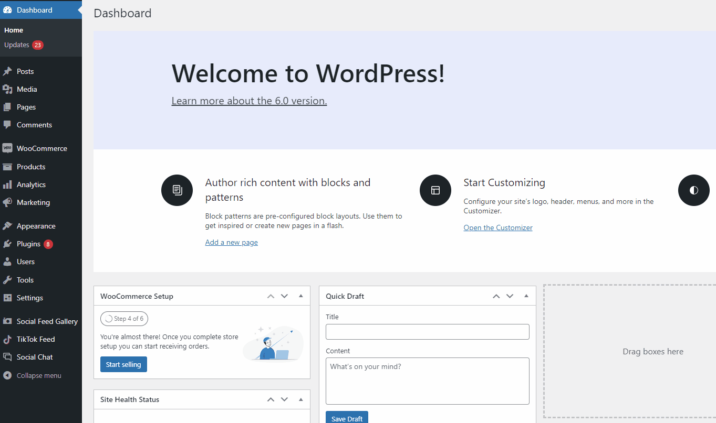716x423 pixels.
Task: Click the Media library icon
Action: tap(7, 89)
